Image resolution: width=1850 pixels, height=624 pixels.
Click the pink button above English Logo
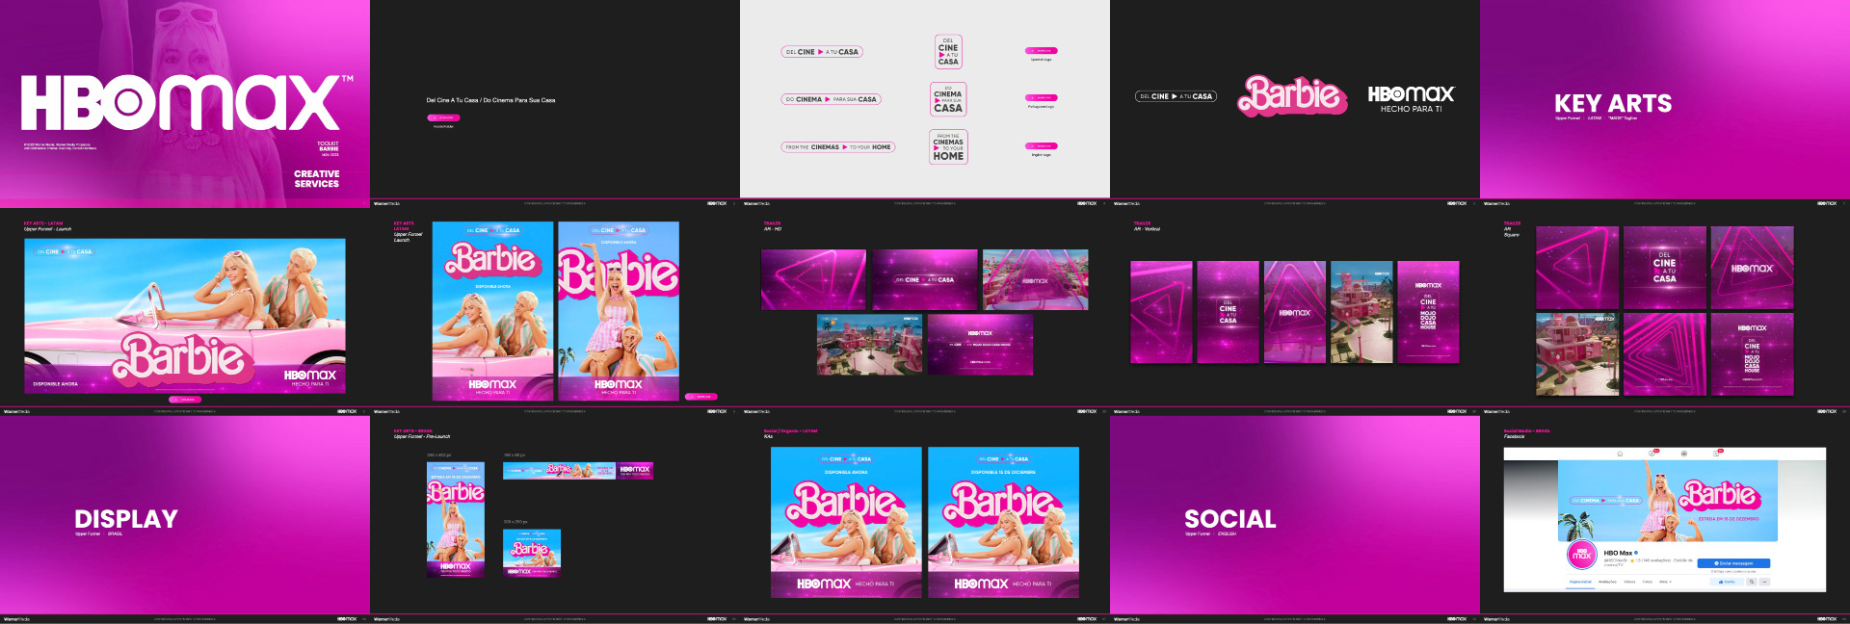[1042, 145]
